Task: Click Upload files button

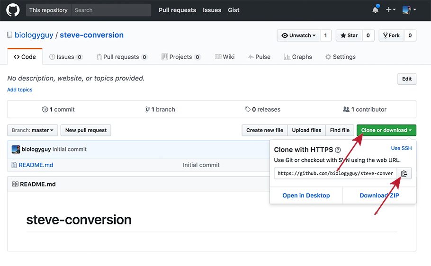Action: point(306,130)
